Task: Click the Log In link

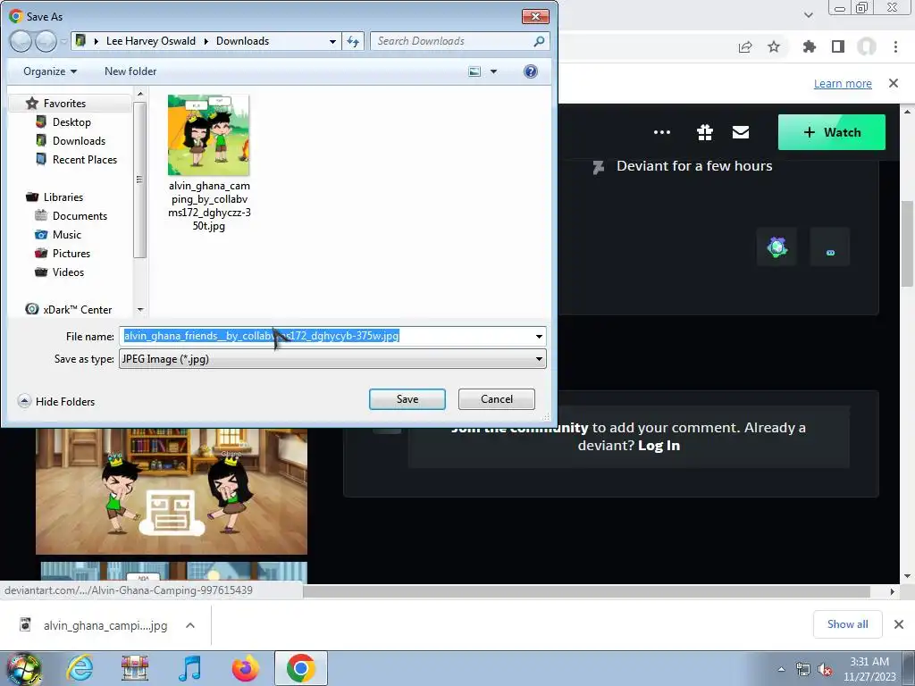Action: click(x=659, y=446)
